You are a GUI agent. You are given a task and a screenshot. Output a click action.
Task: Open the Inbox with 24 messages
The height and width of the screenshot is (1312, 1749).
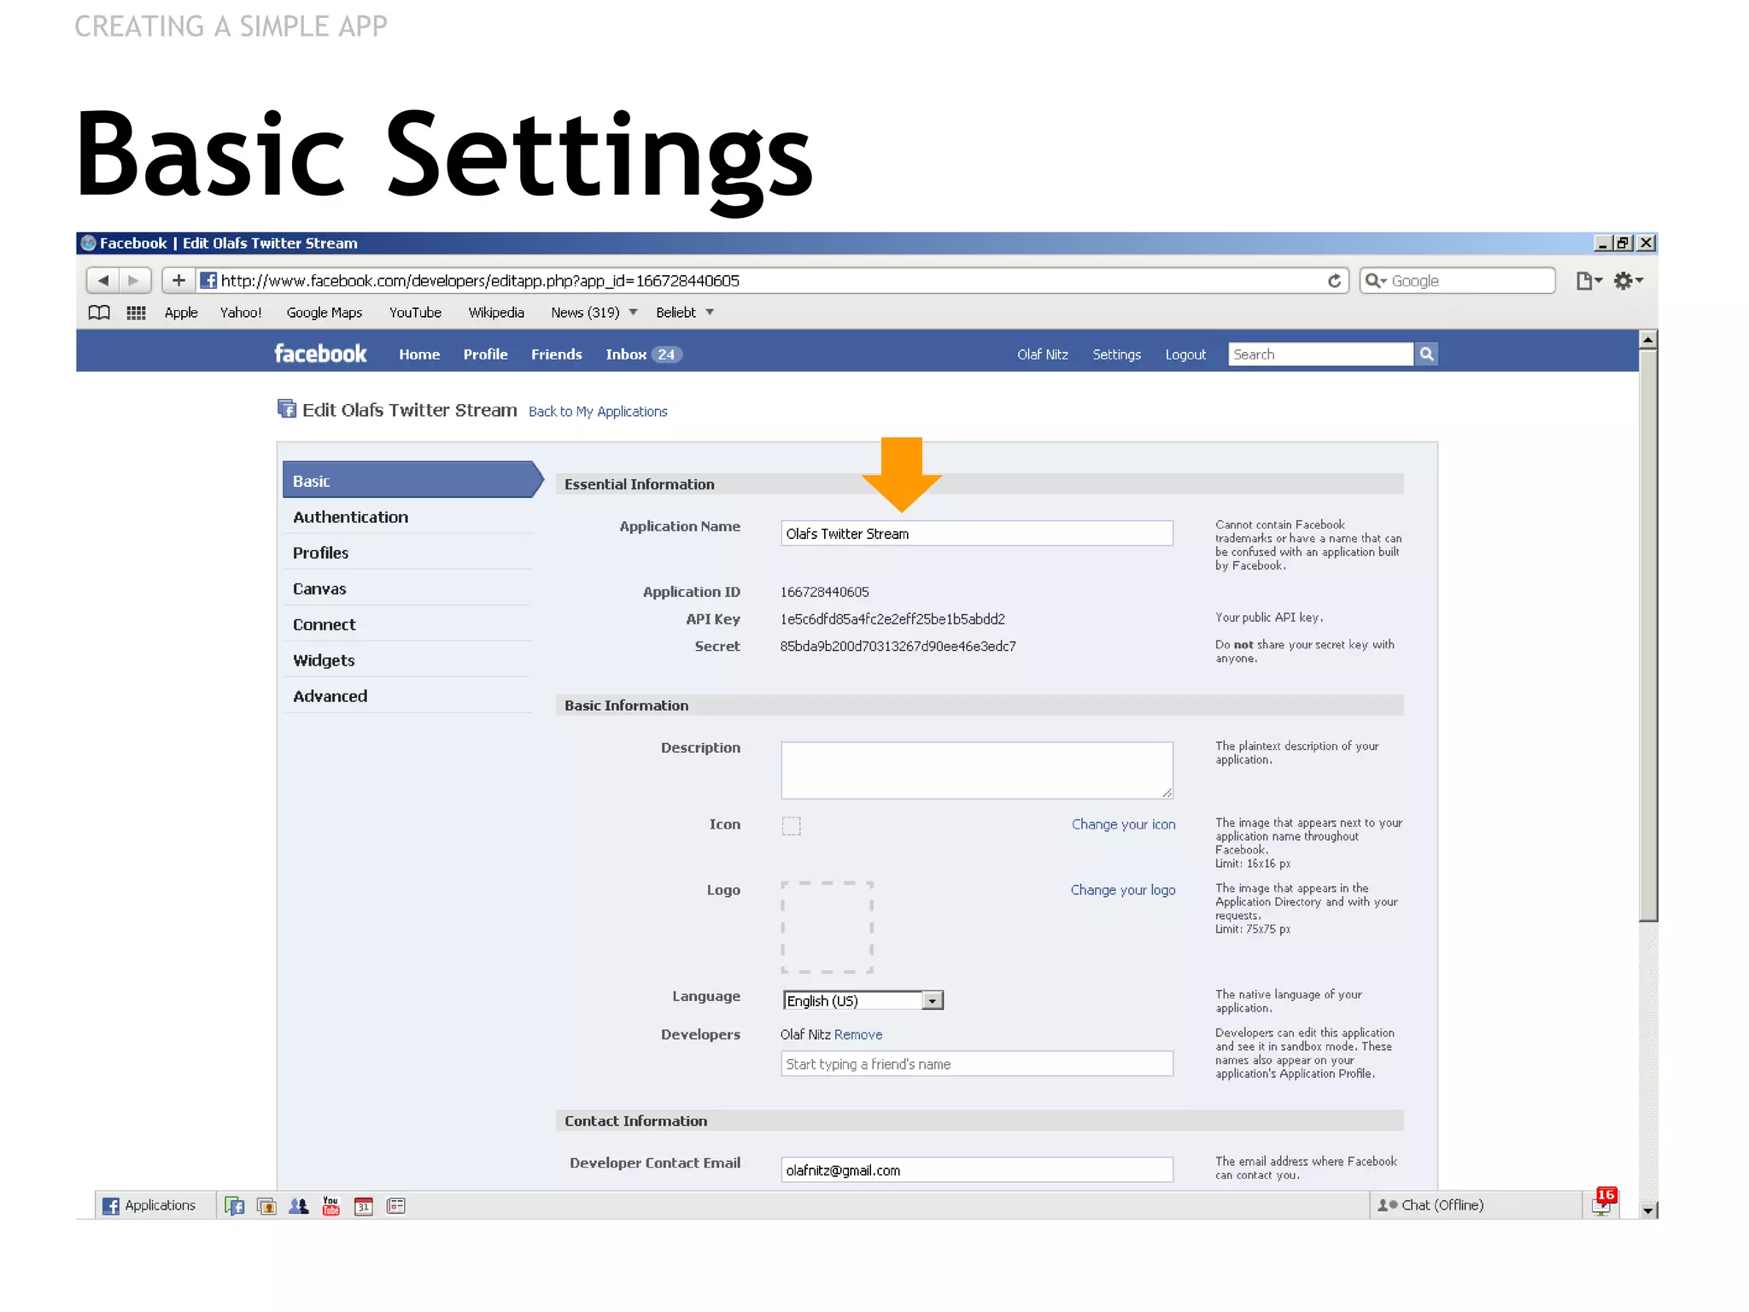pyautogui.click(x=643, y=354)
